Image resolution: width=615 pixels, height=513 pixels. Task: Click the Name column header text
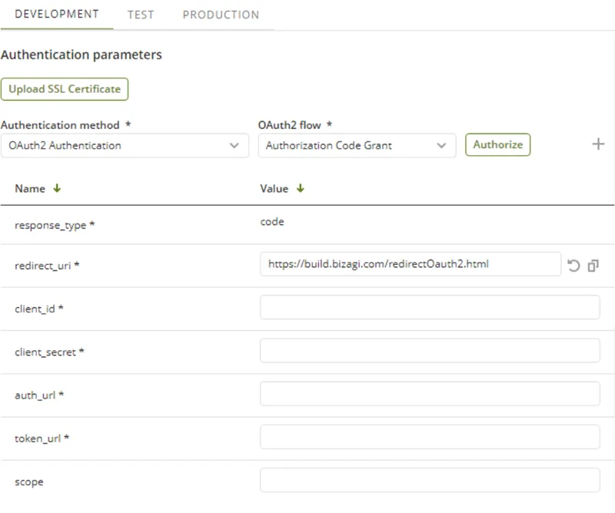30,189
